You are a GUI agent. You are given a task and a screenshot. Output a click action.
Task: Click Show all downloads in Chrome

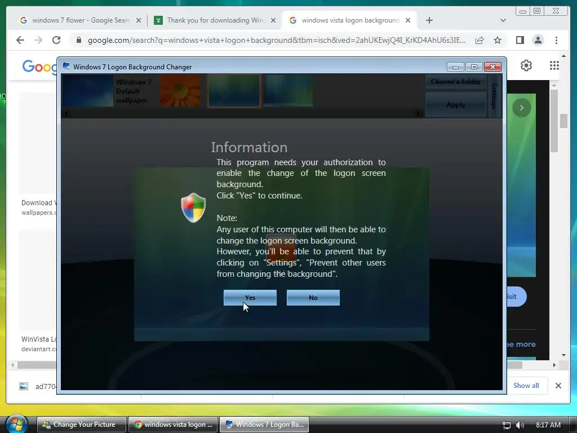click(x=526, y=386)
